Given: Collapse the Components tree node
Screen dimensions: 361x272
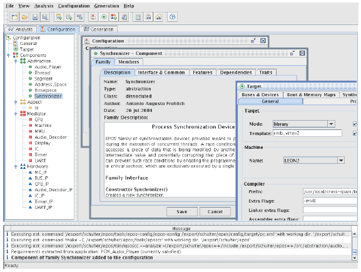Looking at the screenshot, I should (9, 55).
